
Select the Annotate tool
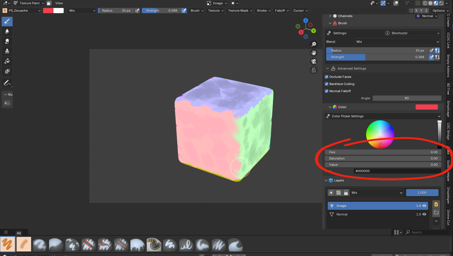pos(7,83)
